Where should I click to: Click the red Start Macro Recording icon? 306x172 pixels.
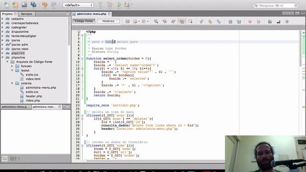(x=250, y=21)
